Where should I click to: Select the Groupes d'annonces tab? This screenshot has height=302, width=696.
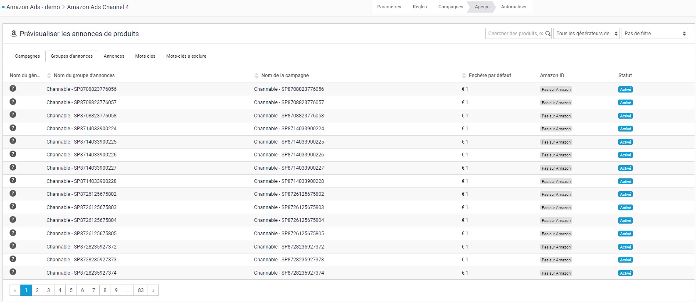72,56
